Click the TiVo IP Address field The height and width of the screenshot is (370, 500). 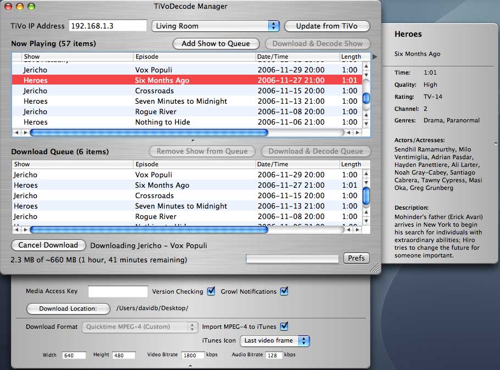pos(108,26)
